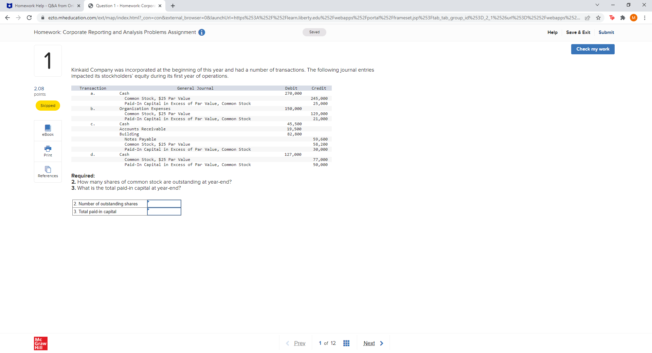Click the share page icon
Image resolution: width=652 pixels, height=353 pixels.
(x=587, y=18)
